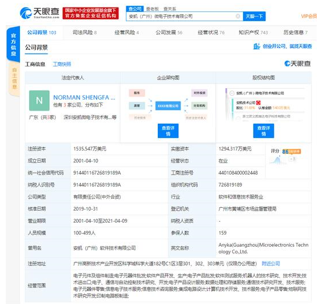
Task: Open the VIP会员 link
Action: [x=309, y=16]
